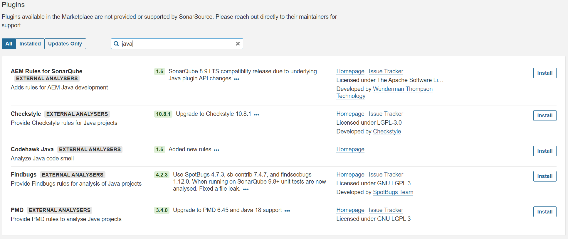Screen dimensions: 568x239
Task: Expand AEM Rules release notes ellipsis
Action: [237, 79]
